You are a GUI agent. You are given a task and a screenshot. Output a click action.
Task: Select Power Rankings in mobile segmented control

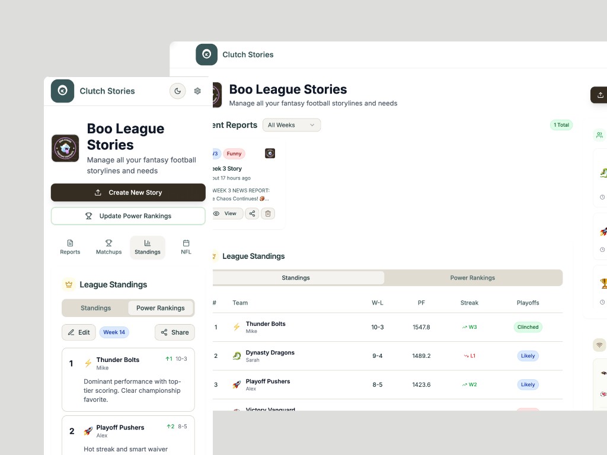[x=161, y=308]
